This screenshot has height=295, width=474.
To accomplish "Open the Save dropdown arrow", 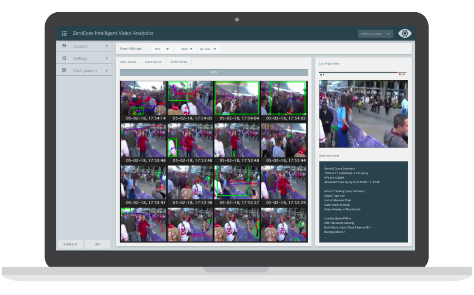I will click(215, 49).
